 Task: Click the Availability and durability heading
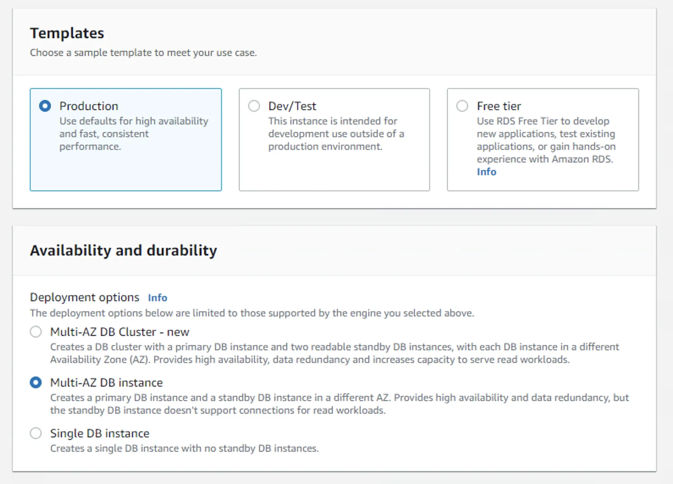pyautogui.click(x=123, y=251)
